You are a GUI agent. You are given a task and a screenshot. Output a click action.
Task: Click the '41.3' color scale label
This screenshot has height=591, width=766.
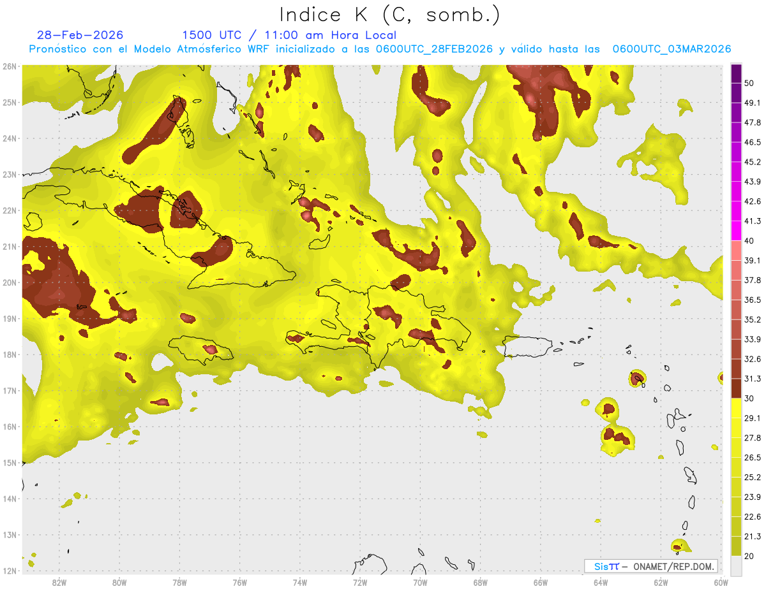pyautogui.click(x=753, y=221)
